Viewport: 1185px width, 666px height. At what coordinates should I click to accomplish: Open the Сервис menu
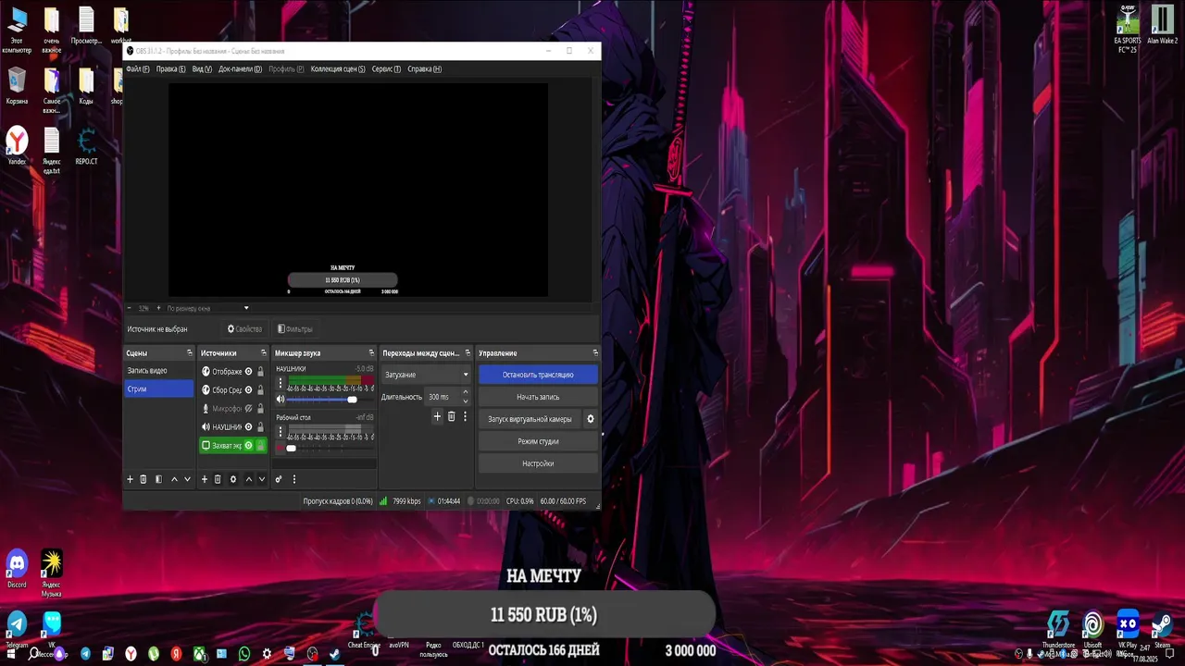(x=386, y=69)
